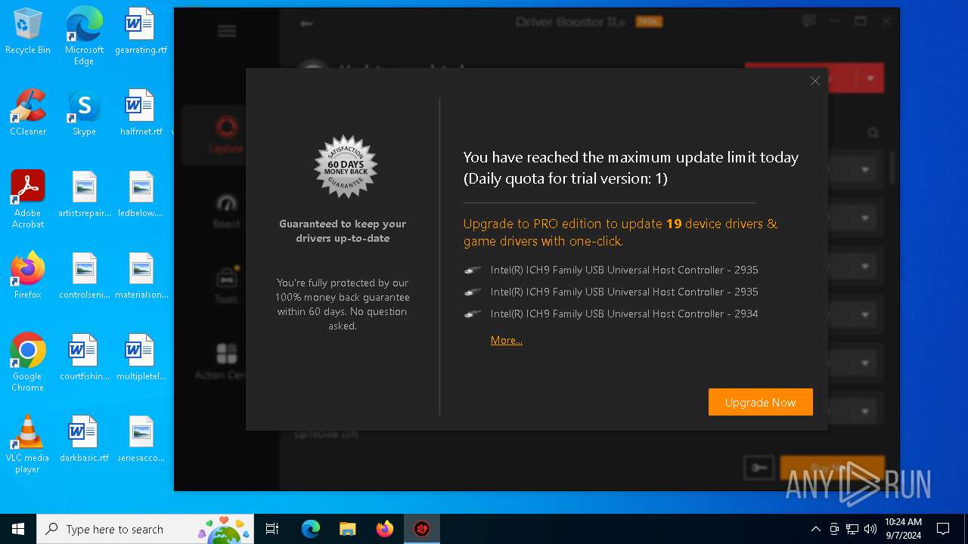
Task: Select halfmet.rtf desktop file
Action: pos(141,113)
